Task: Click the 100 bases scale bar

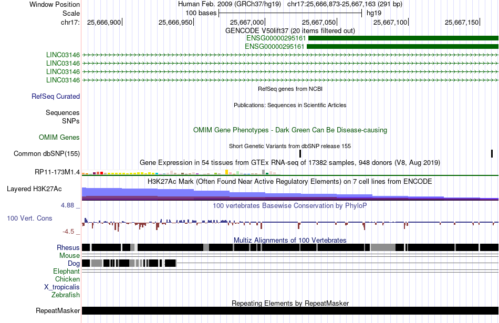Action: click(x=290, y=13)
